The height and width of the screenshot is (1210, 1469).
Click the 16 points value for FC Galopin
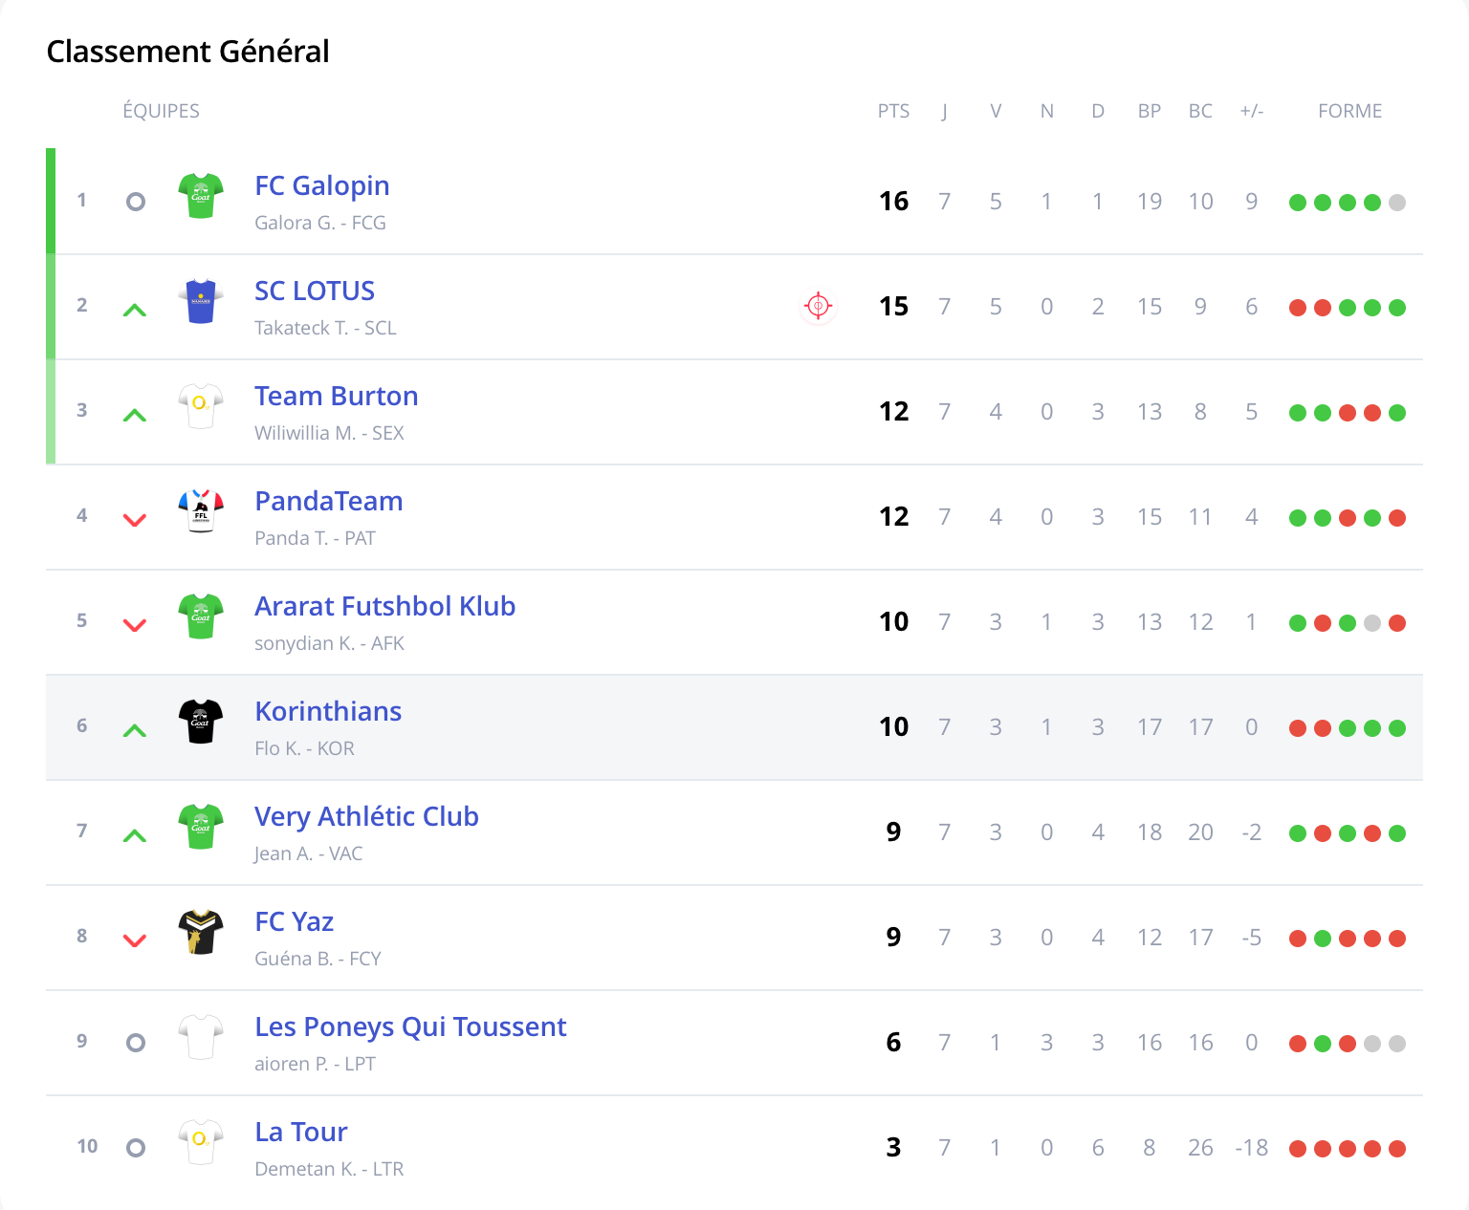[893, 201]
